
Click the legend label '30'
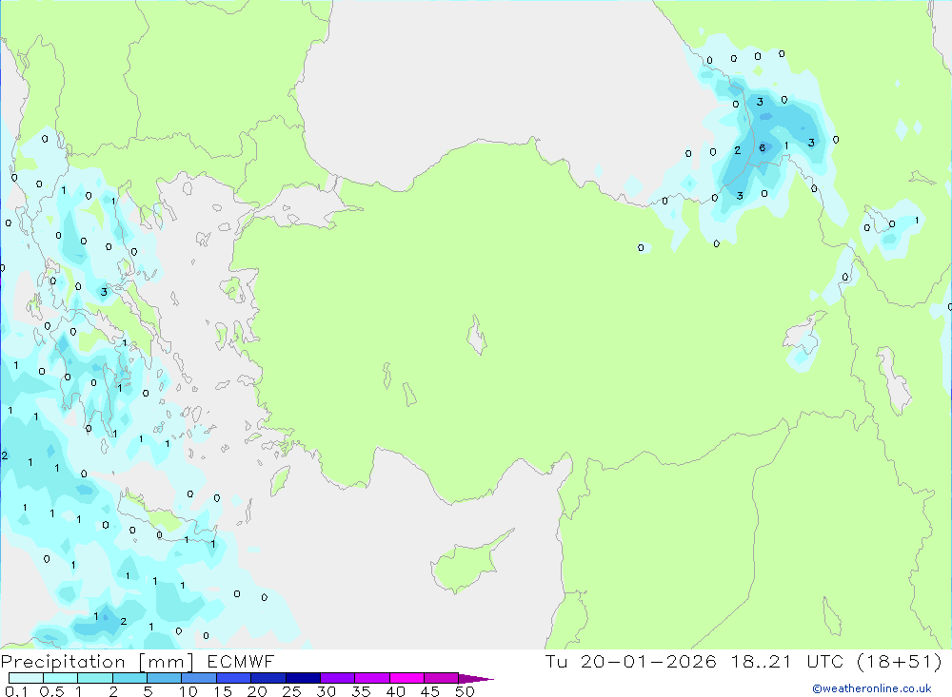[326, 691]
